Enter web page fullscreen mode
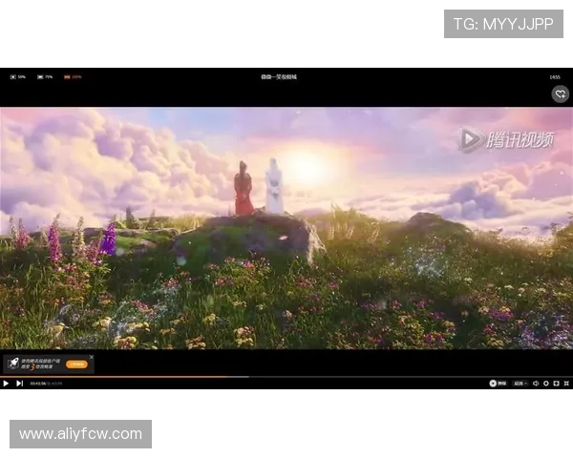Image resolution: width=573 pixels, height=458 pixels. 556,384
